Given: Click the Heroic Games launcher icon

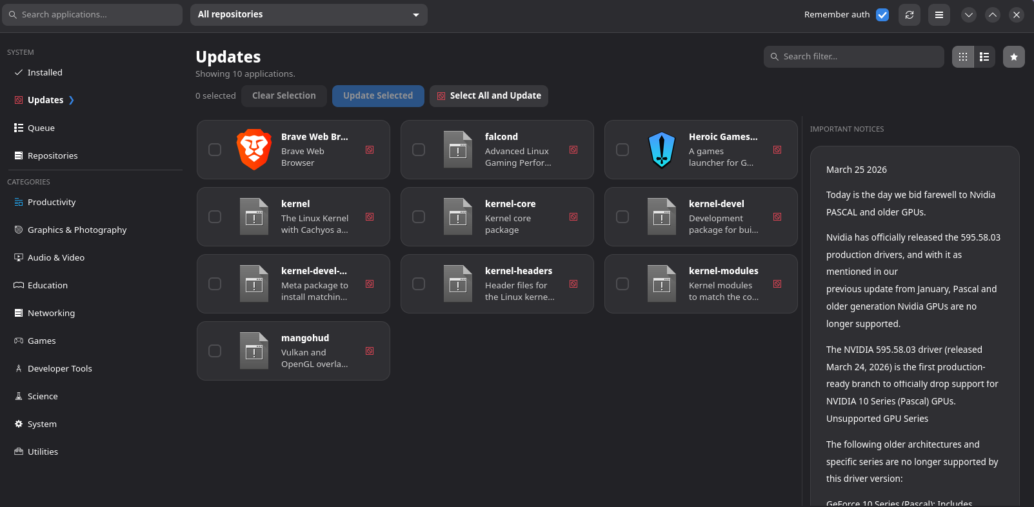Looking at the screenshot, I should pos(662,150).
